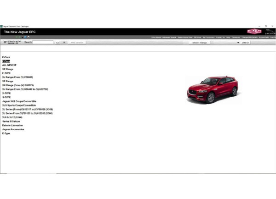
Task: Click the shopping cart icon
Action: 5,42
